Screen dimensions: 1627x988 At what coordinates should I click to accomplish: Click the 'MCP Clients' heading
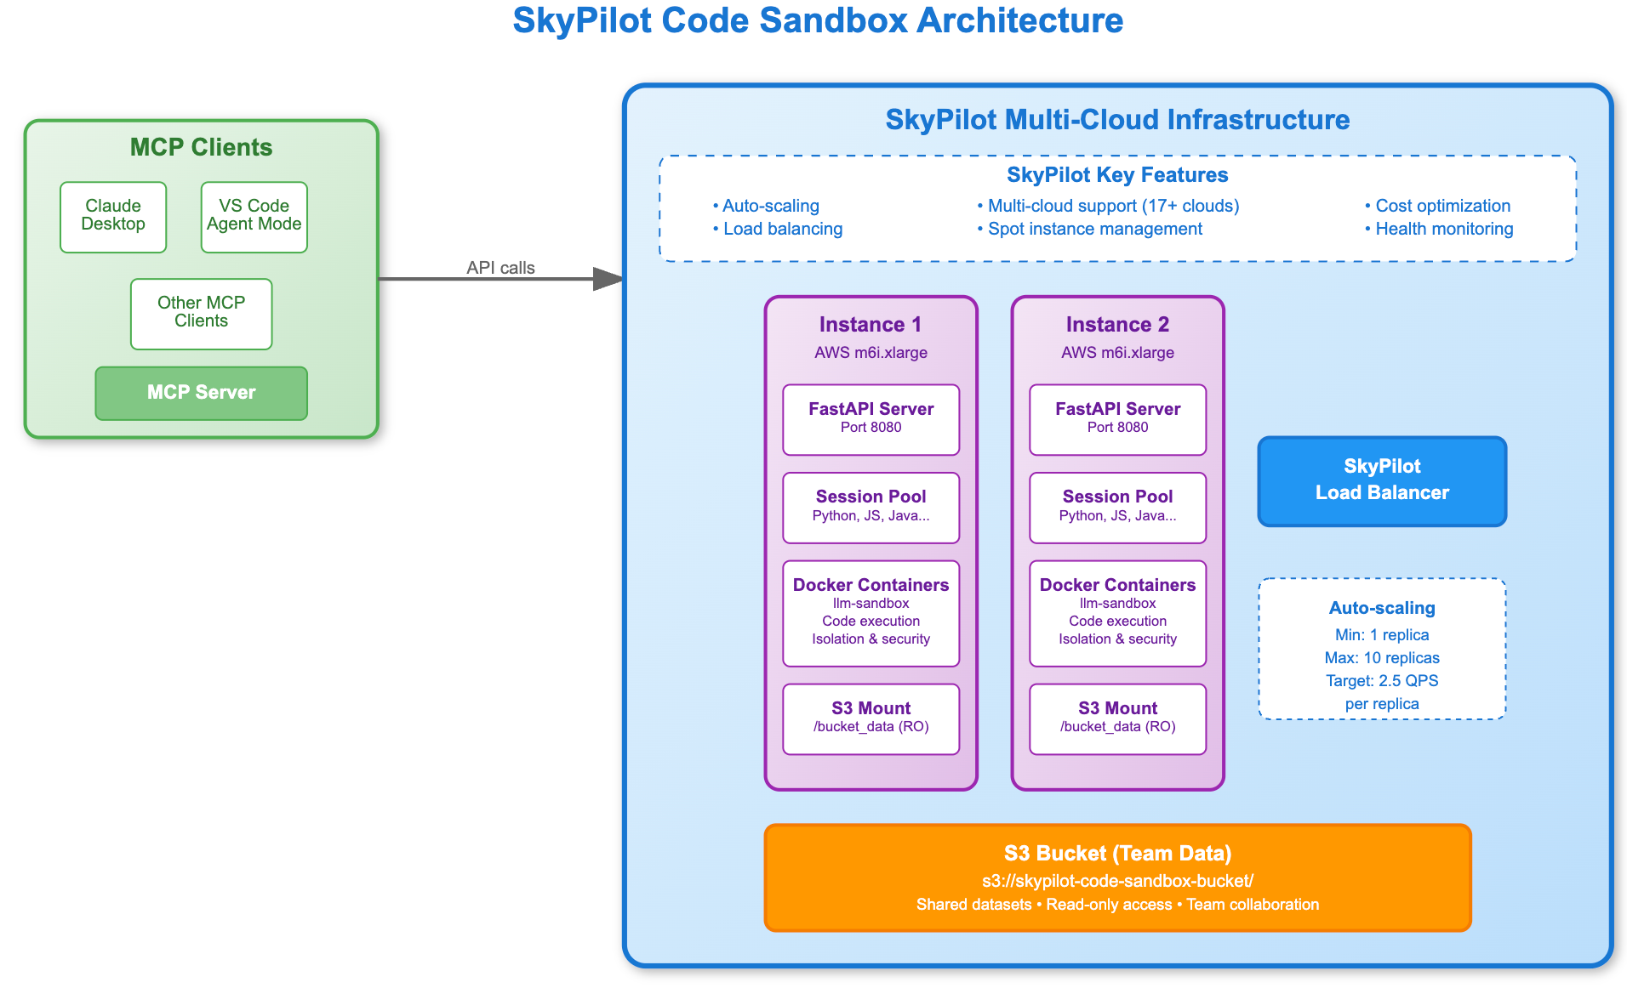tap(201, 147)
